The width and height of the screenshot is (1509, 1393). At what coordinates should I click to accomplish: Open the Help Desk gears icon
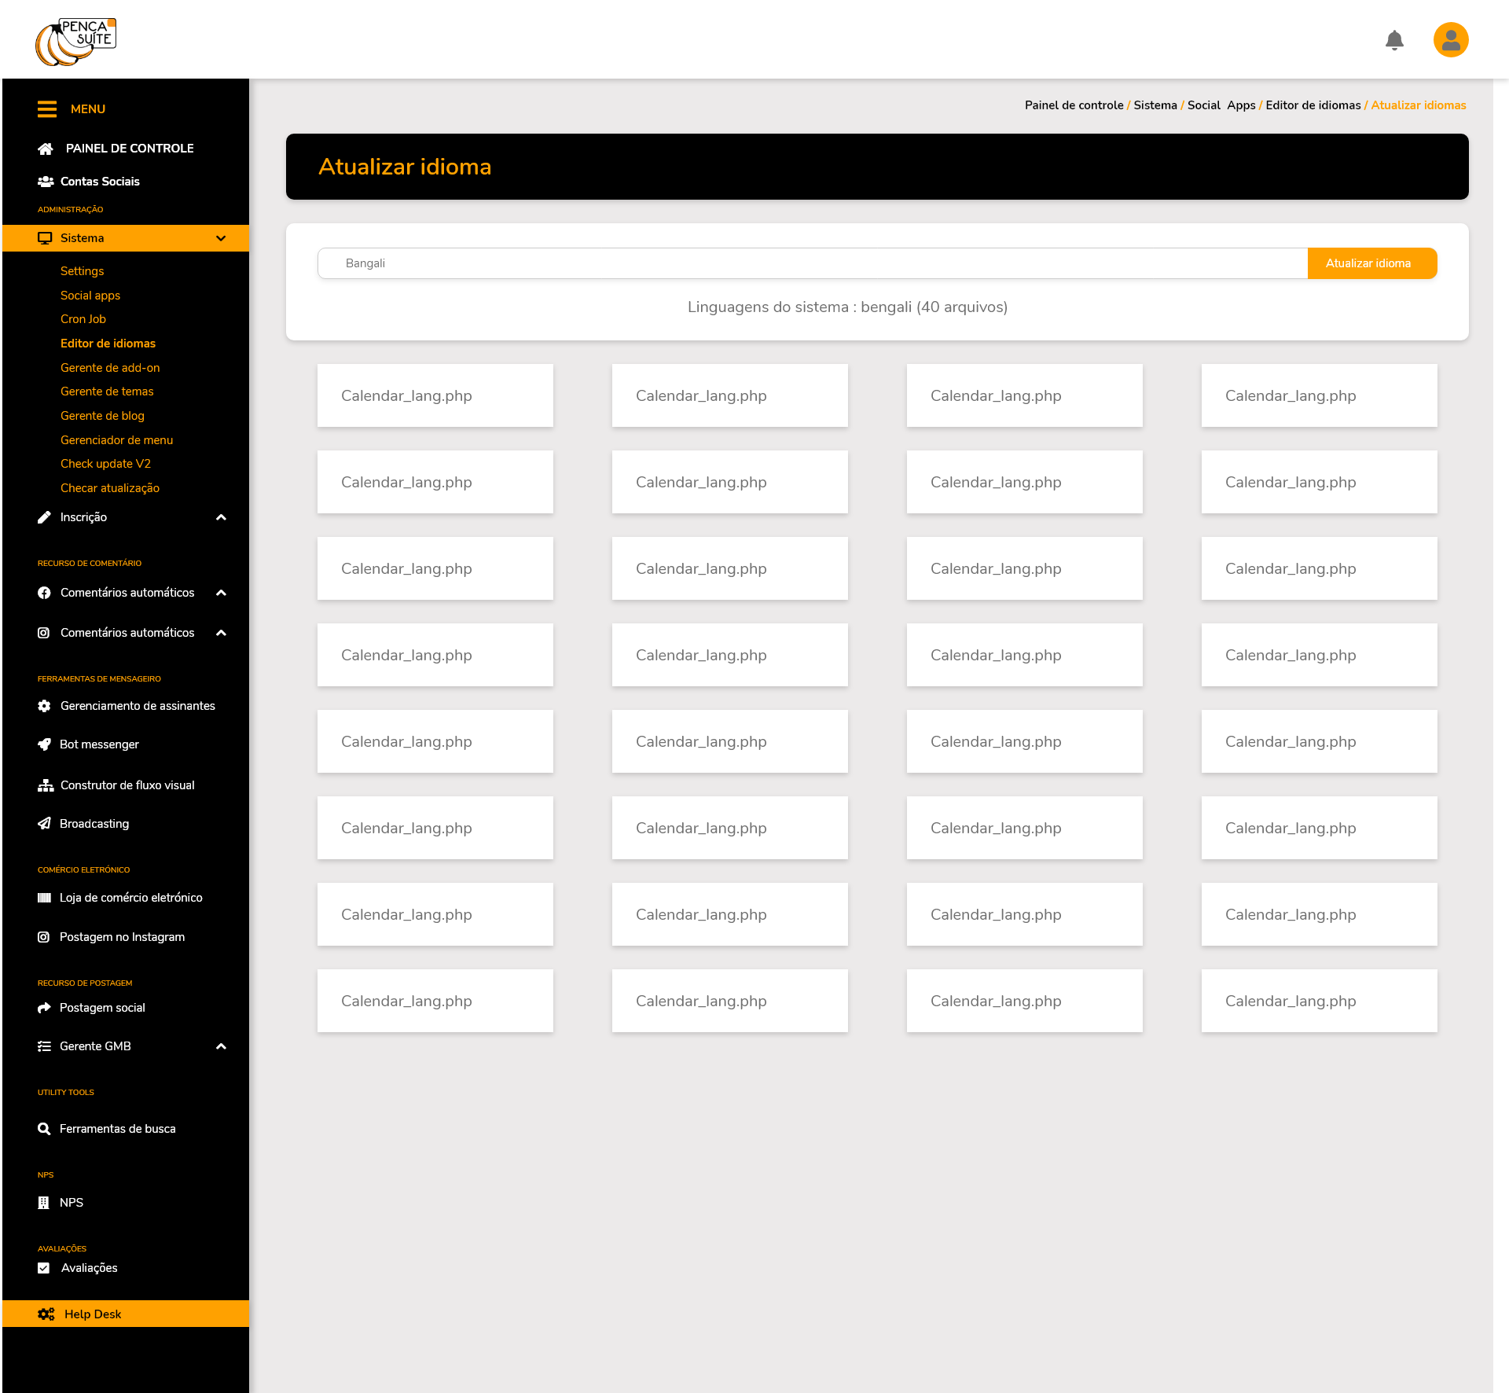(x=46, y=1314)
